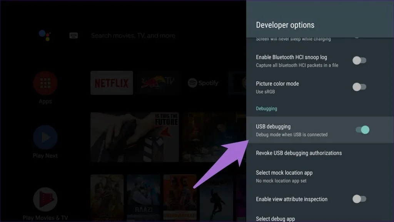Screen dimensions: 394x222
Task: Launch the Netflix app tile
Action: click(112, 83)
